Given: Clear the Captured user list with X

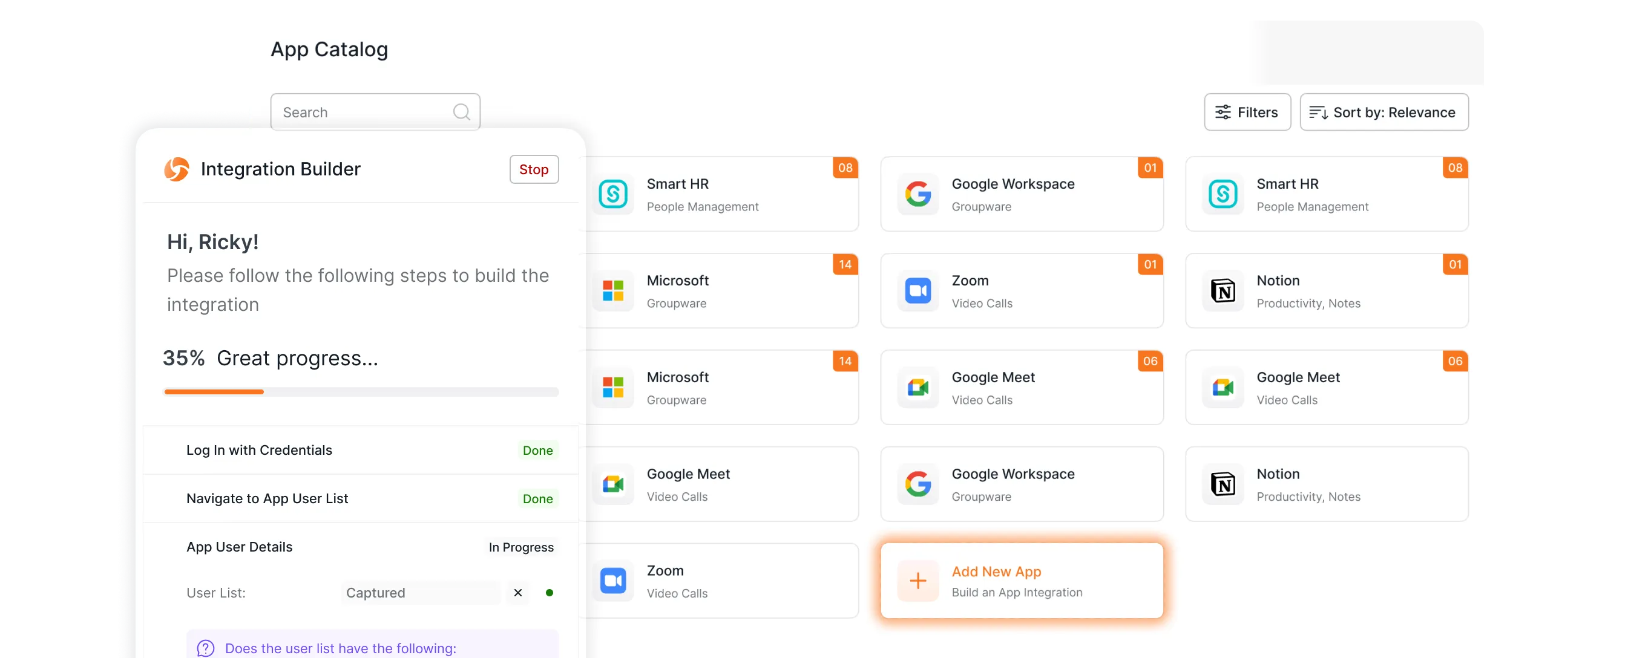Looking at the screenshot, I should tap(517, 592).
